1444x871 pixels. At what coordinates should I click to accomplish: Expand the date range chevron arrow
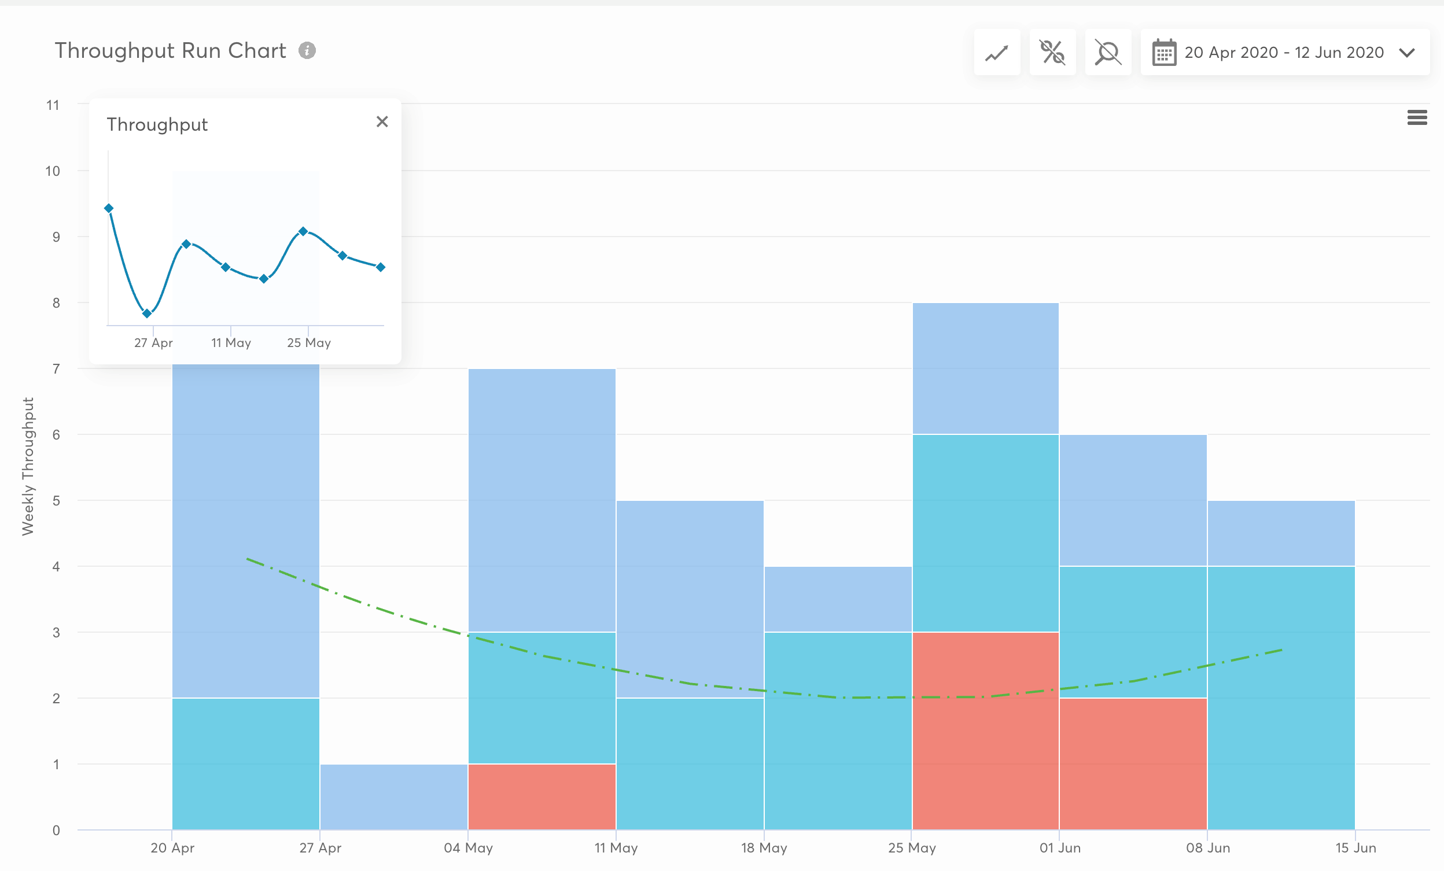(x=1407, y=53)
